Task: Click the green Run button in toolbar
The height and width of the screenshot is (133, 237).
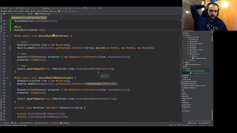Action: coord(53,8)
